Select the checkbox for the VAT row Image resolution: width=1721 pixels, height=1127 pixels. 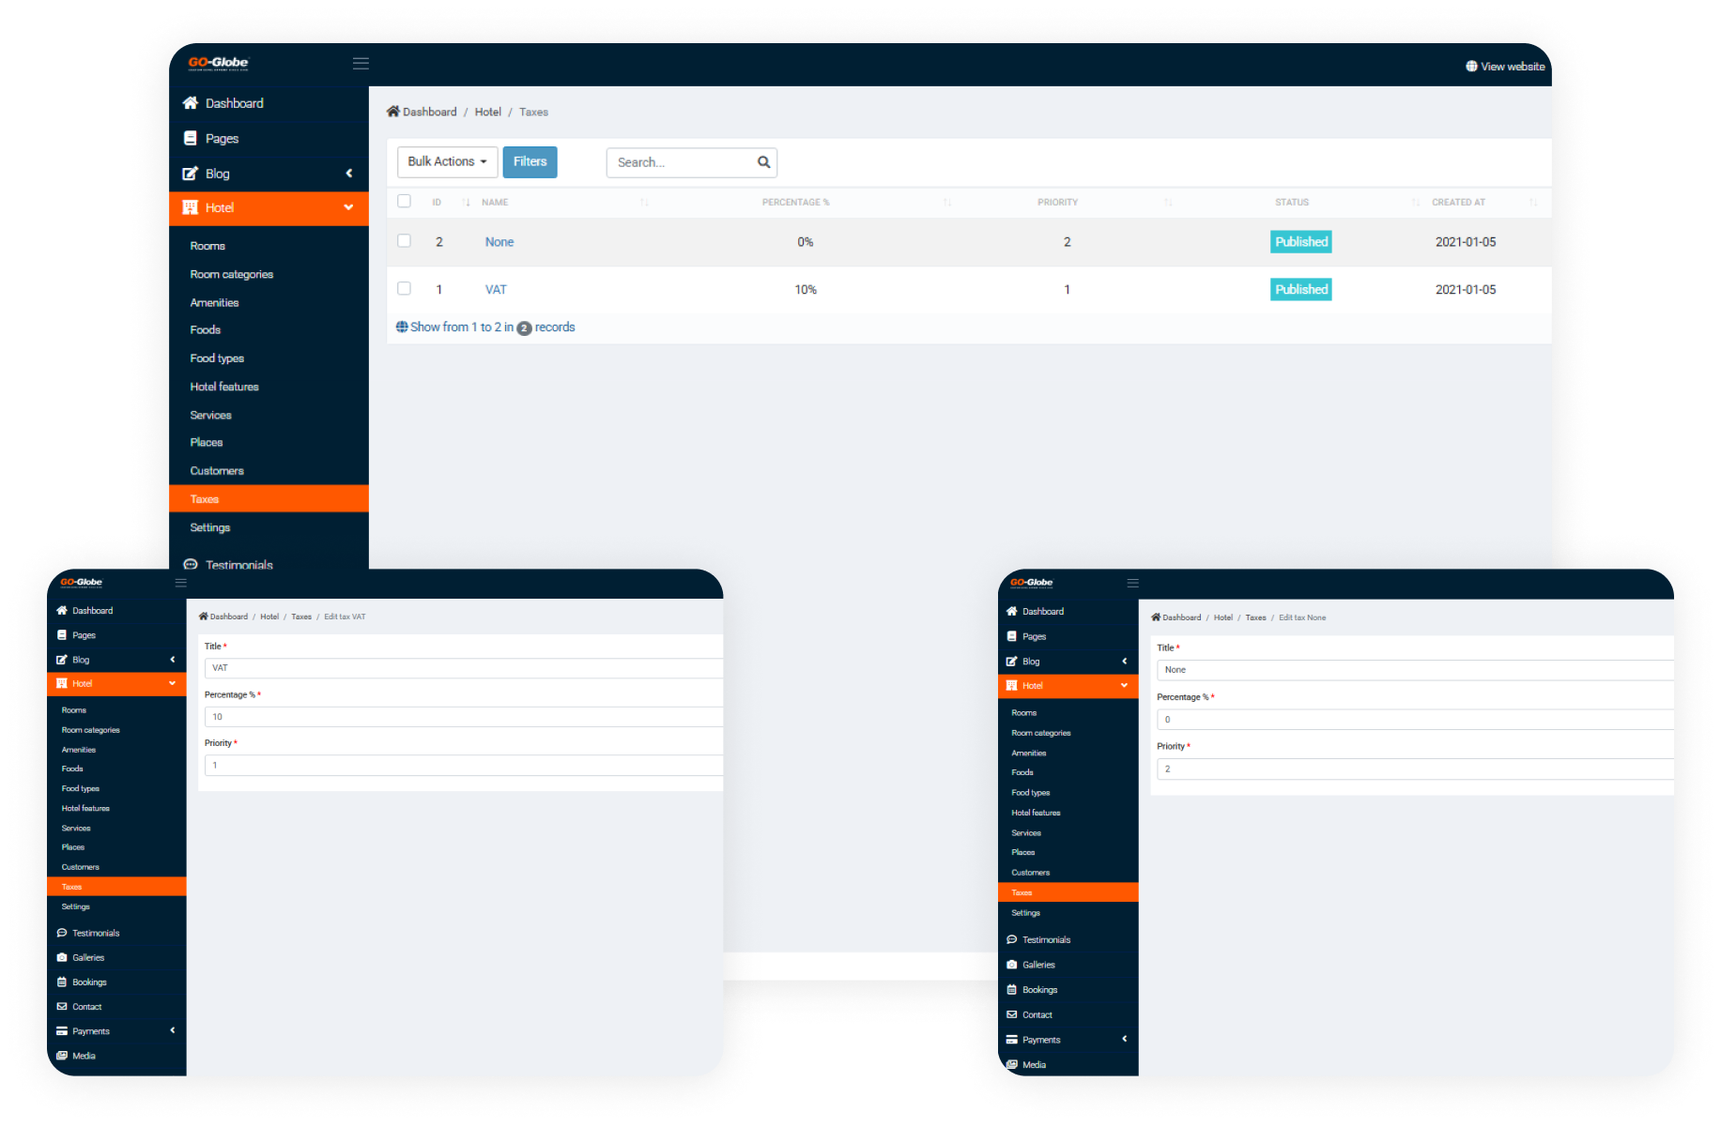[x=405, y=289]
